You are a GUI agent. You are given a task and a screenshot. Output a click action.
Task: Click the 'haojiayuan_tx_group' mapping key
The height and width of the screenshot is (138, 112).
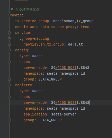[x=44, y=44]
